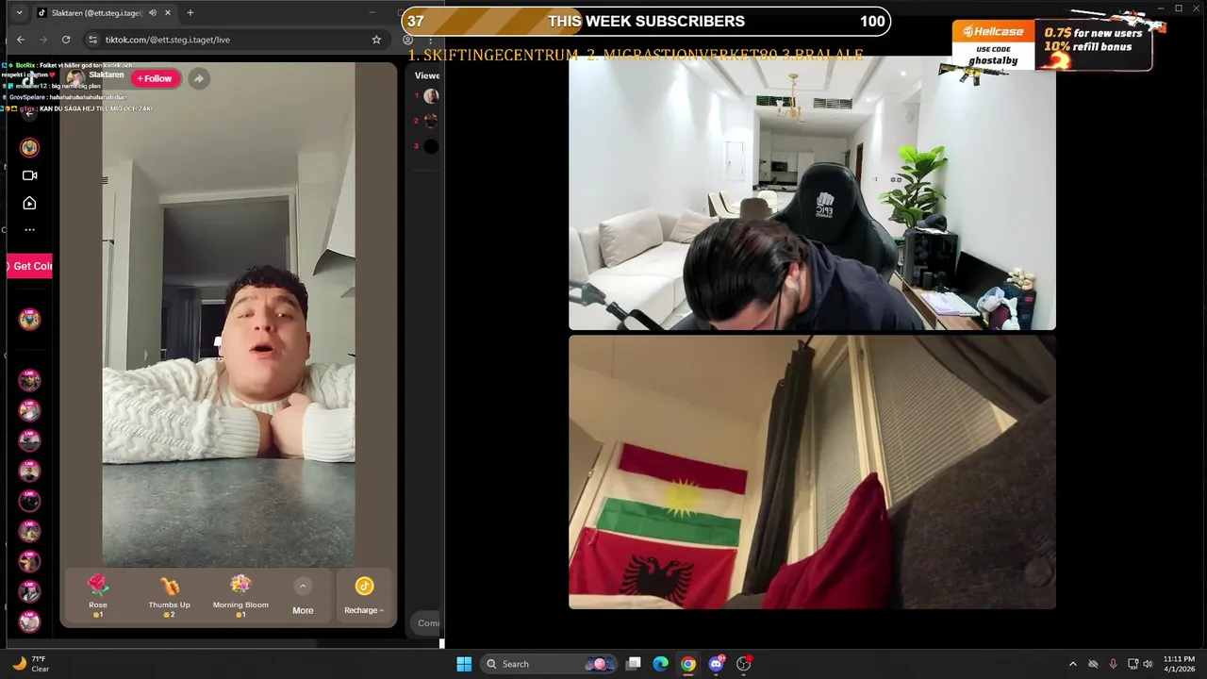Expand the More gifts chevron

point(303,587)
